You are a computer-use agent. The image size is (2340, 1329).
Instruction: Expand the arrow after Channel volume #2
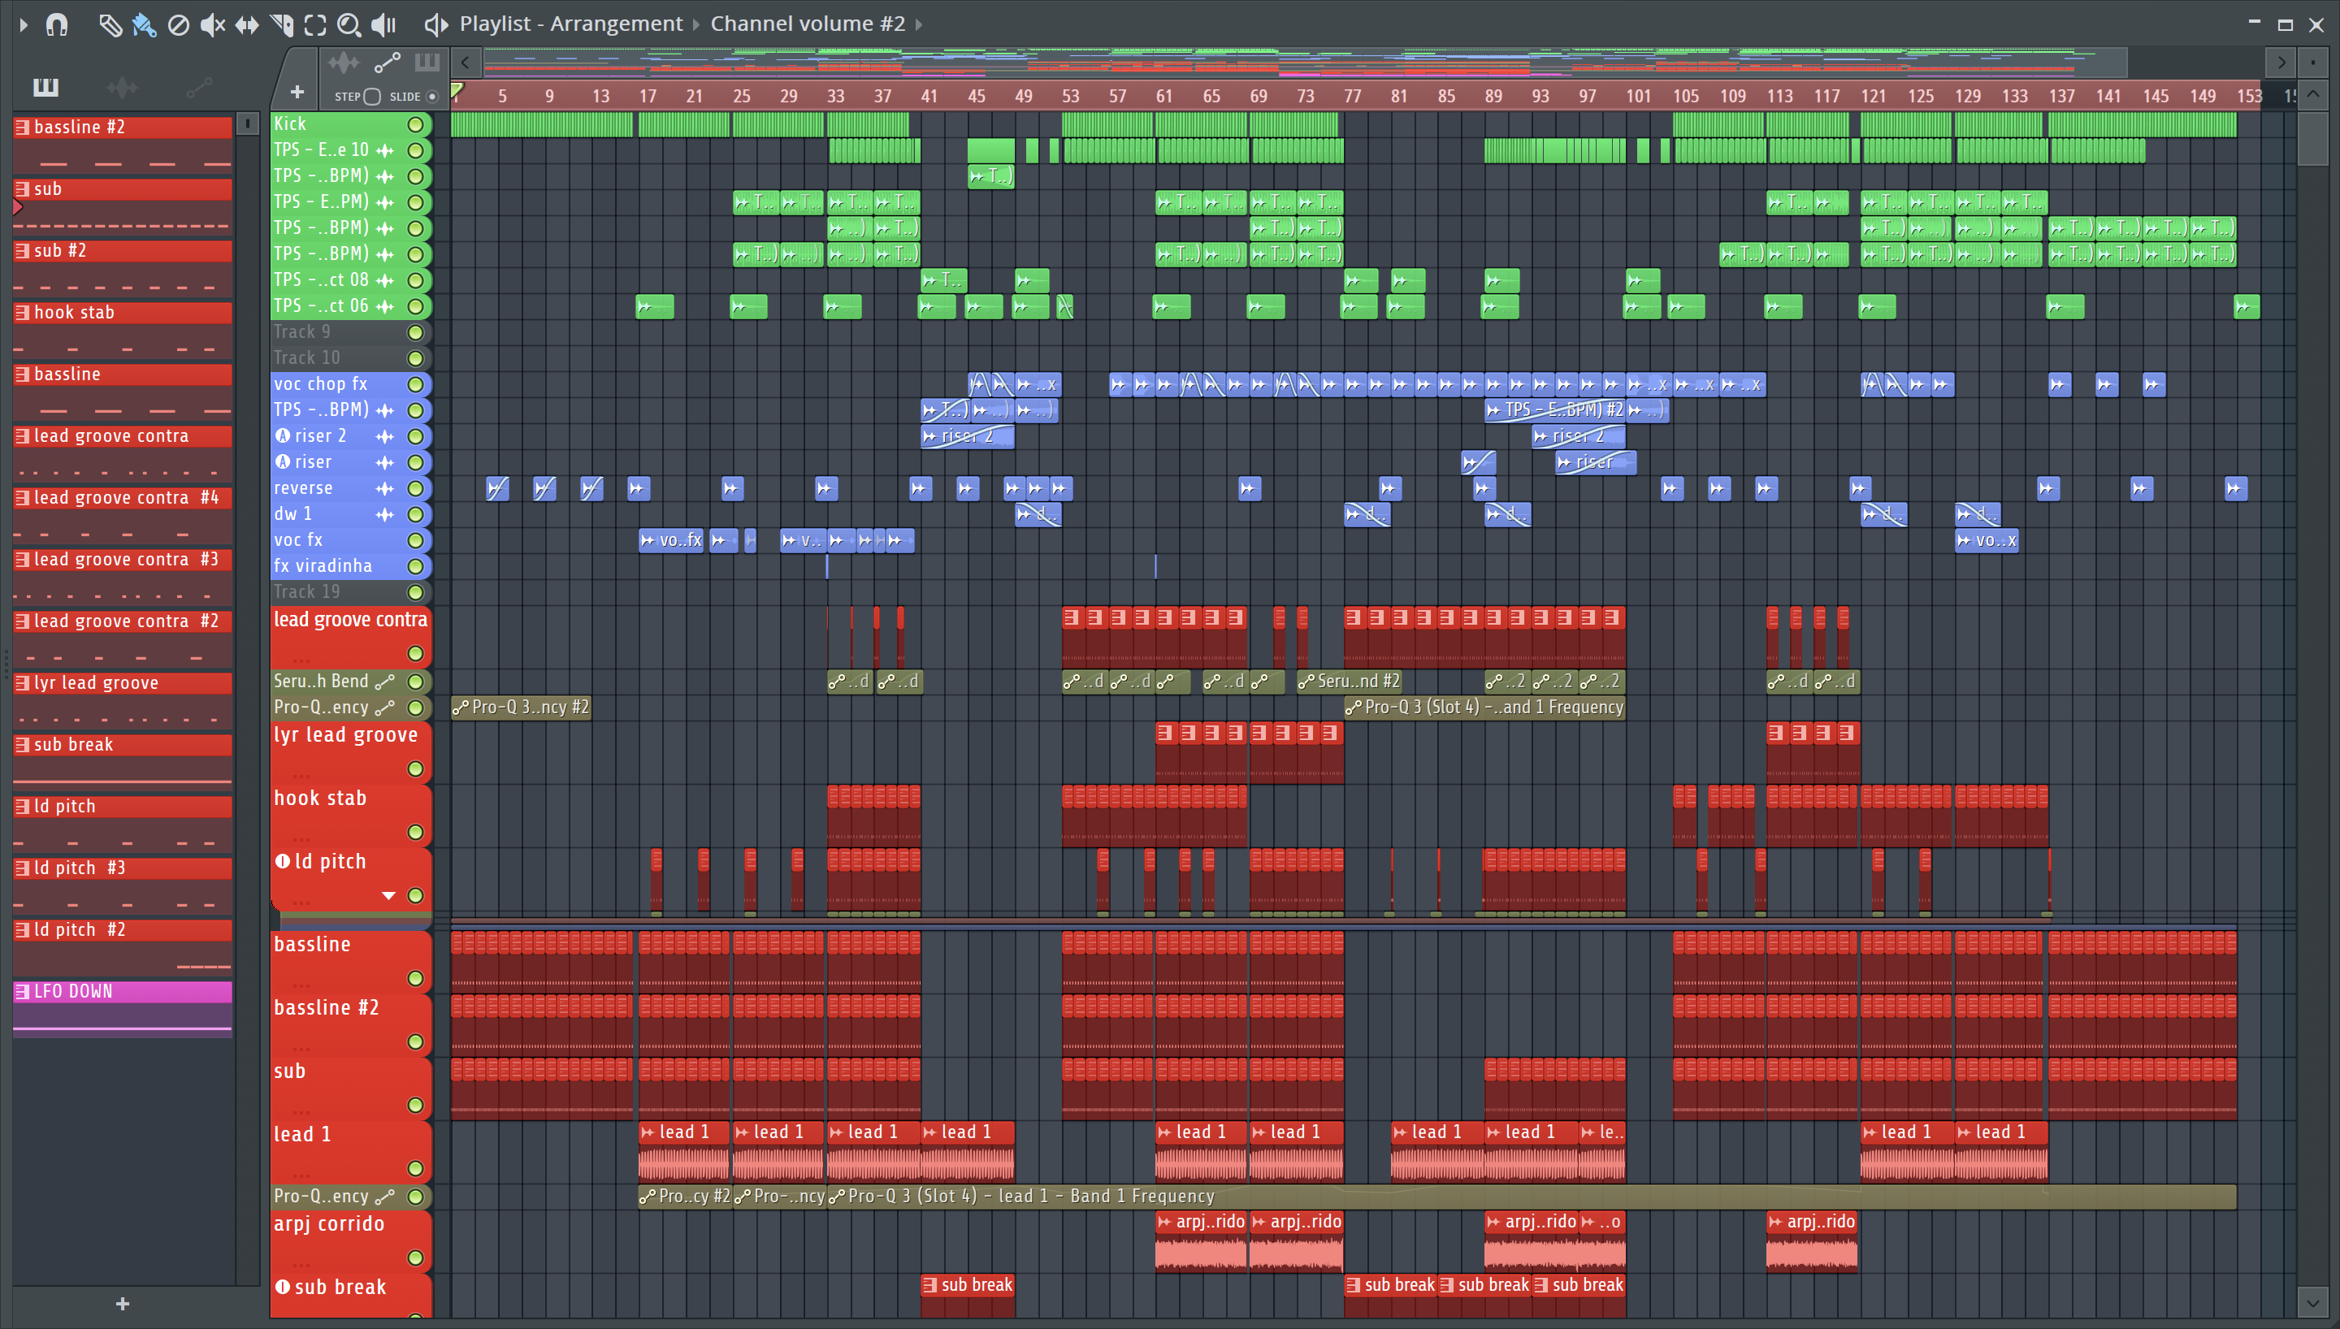(919, 24)
